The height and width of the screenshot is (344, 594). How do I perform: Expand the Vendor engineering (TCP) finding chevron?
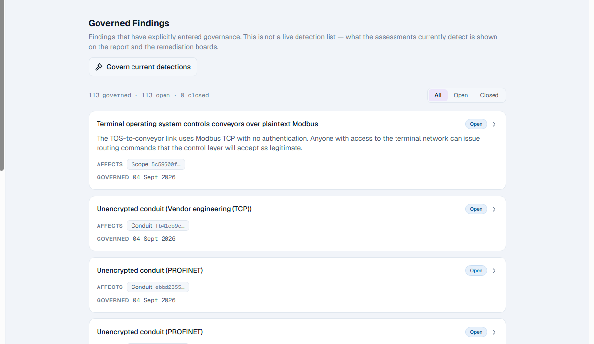tap(494, 209)
